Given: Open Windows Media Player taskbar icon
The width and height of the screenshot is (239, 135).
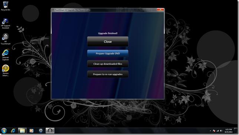Looking at the screenshot, I should 32,131.
